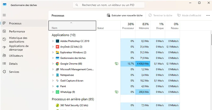Sort by Réseau 0% column
The width and height of the screenshot is (212, 110).
(173, 26)
